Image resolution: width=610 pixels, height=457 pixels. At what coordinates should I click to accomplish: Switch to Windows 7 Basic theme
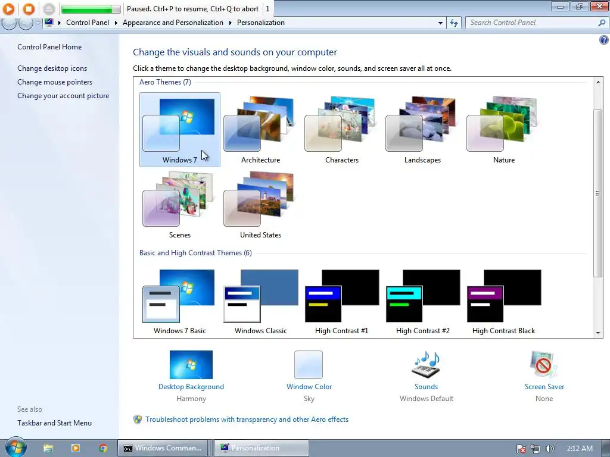tap(180, 302)
